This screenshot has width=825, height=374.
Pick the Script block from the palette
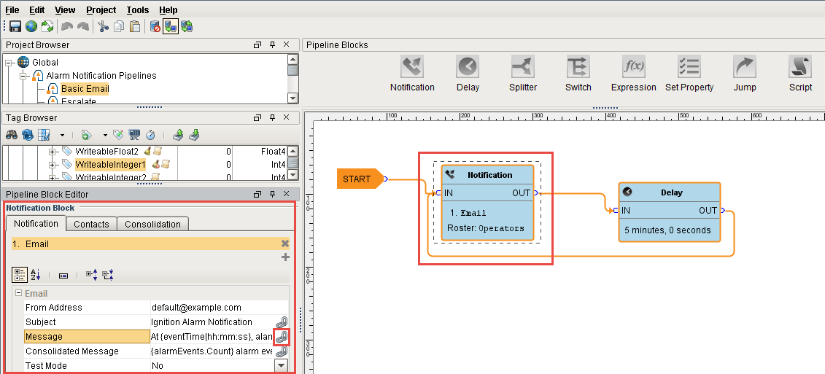(x=800, y=74)
